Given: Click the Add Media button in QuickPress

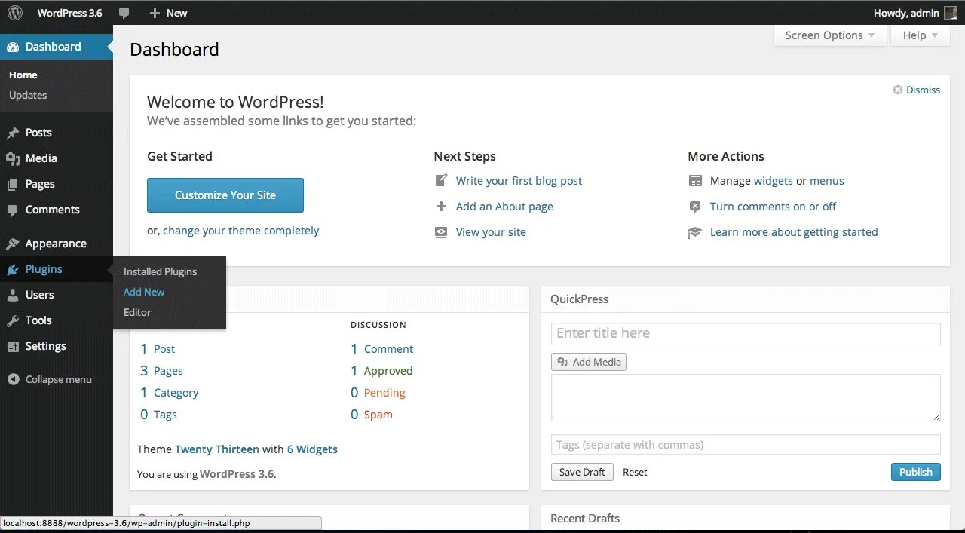Looking at the screenshot, I should (x=589, y=362).
